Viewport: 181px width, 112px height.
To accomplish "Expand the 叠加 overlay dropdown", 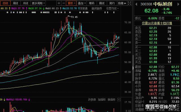I will (82, 3).
